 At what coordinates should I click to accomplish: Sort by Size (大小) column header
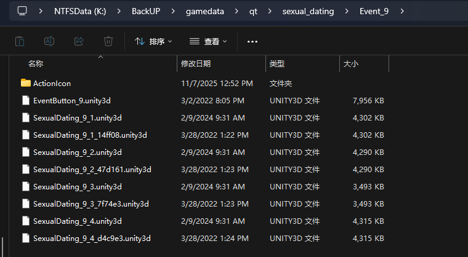pyautogui.click(x=350, y=64)
